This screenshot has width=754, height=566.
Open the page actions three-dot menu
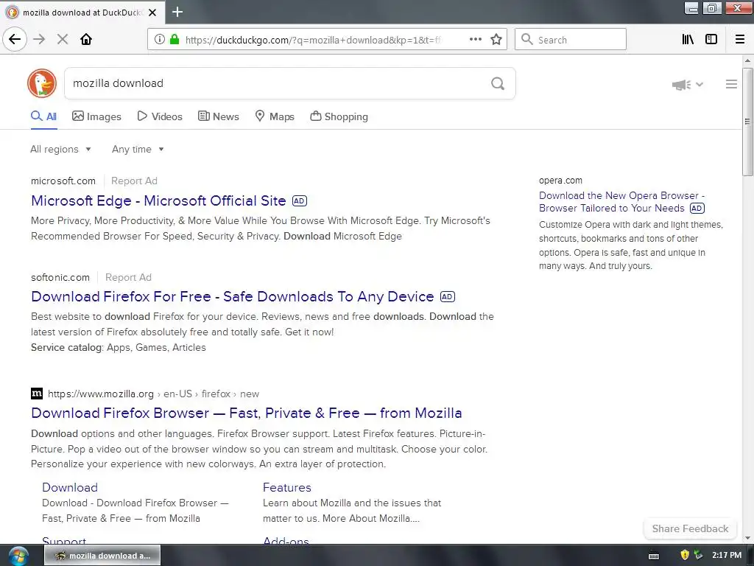click(x=476, y=40)
